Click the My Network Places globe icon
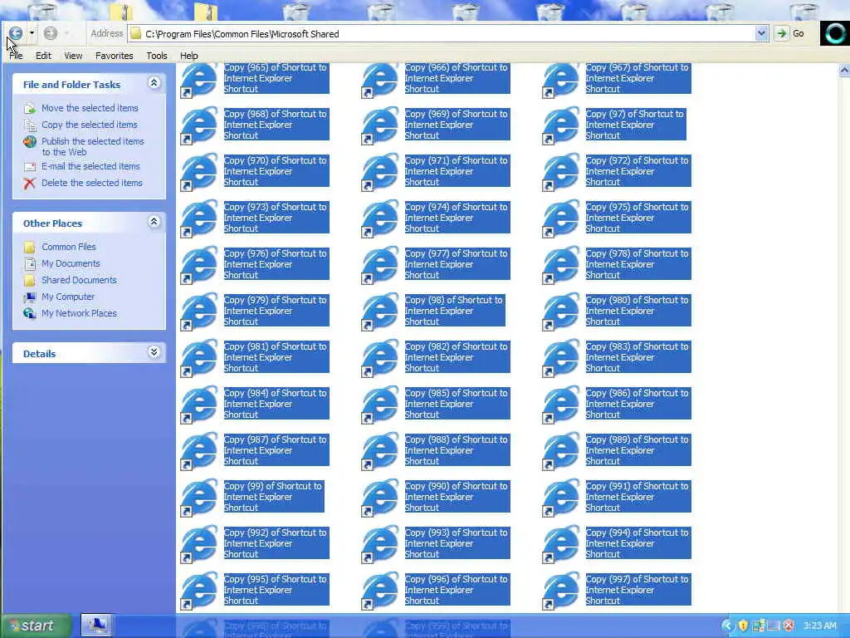The image size is (850, 638). 30,313
